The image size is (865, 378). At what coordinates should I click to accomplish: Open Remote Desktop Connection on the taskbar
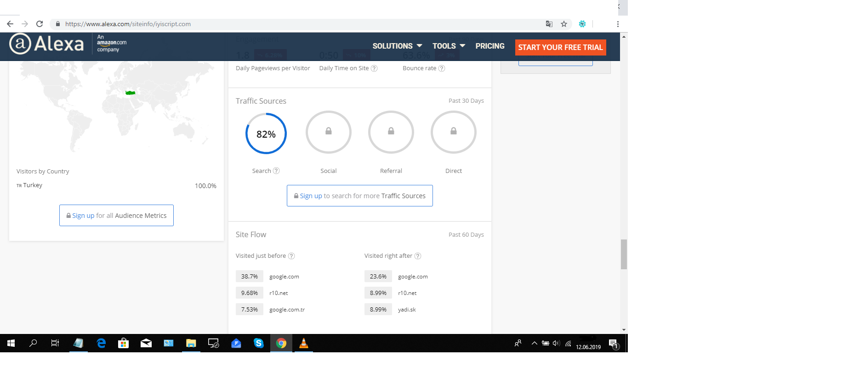pos(214,343)
